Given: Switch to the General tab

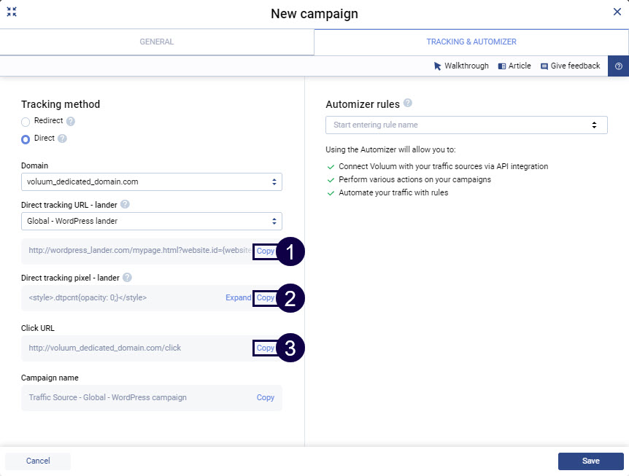Looking at the screenshot, I should click(x=157, y=42).
